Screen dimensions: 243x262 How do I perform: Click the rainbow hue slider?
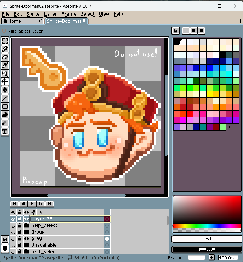[207, 226]
